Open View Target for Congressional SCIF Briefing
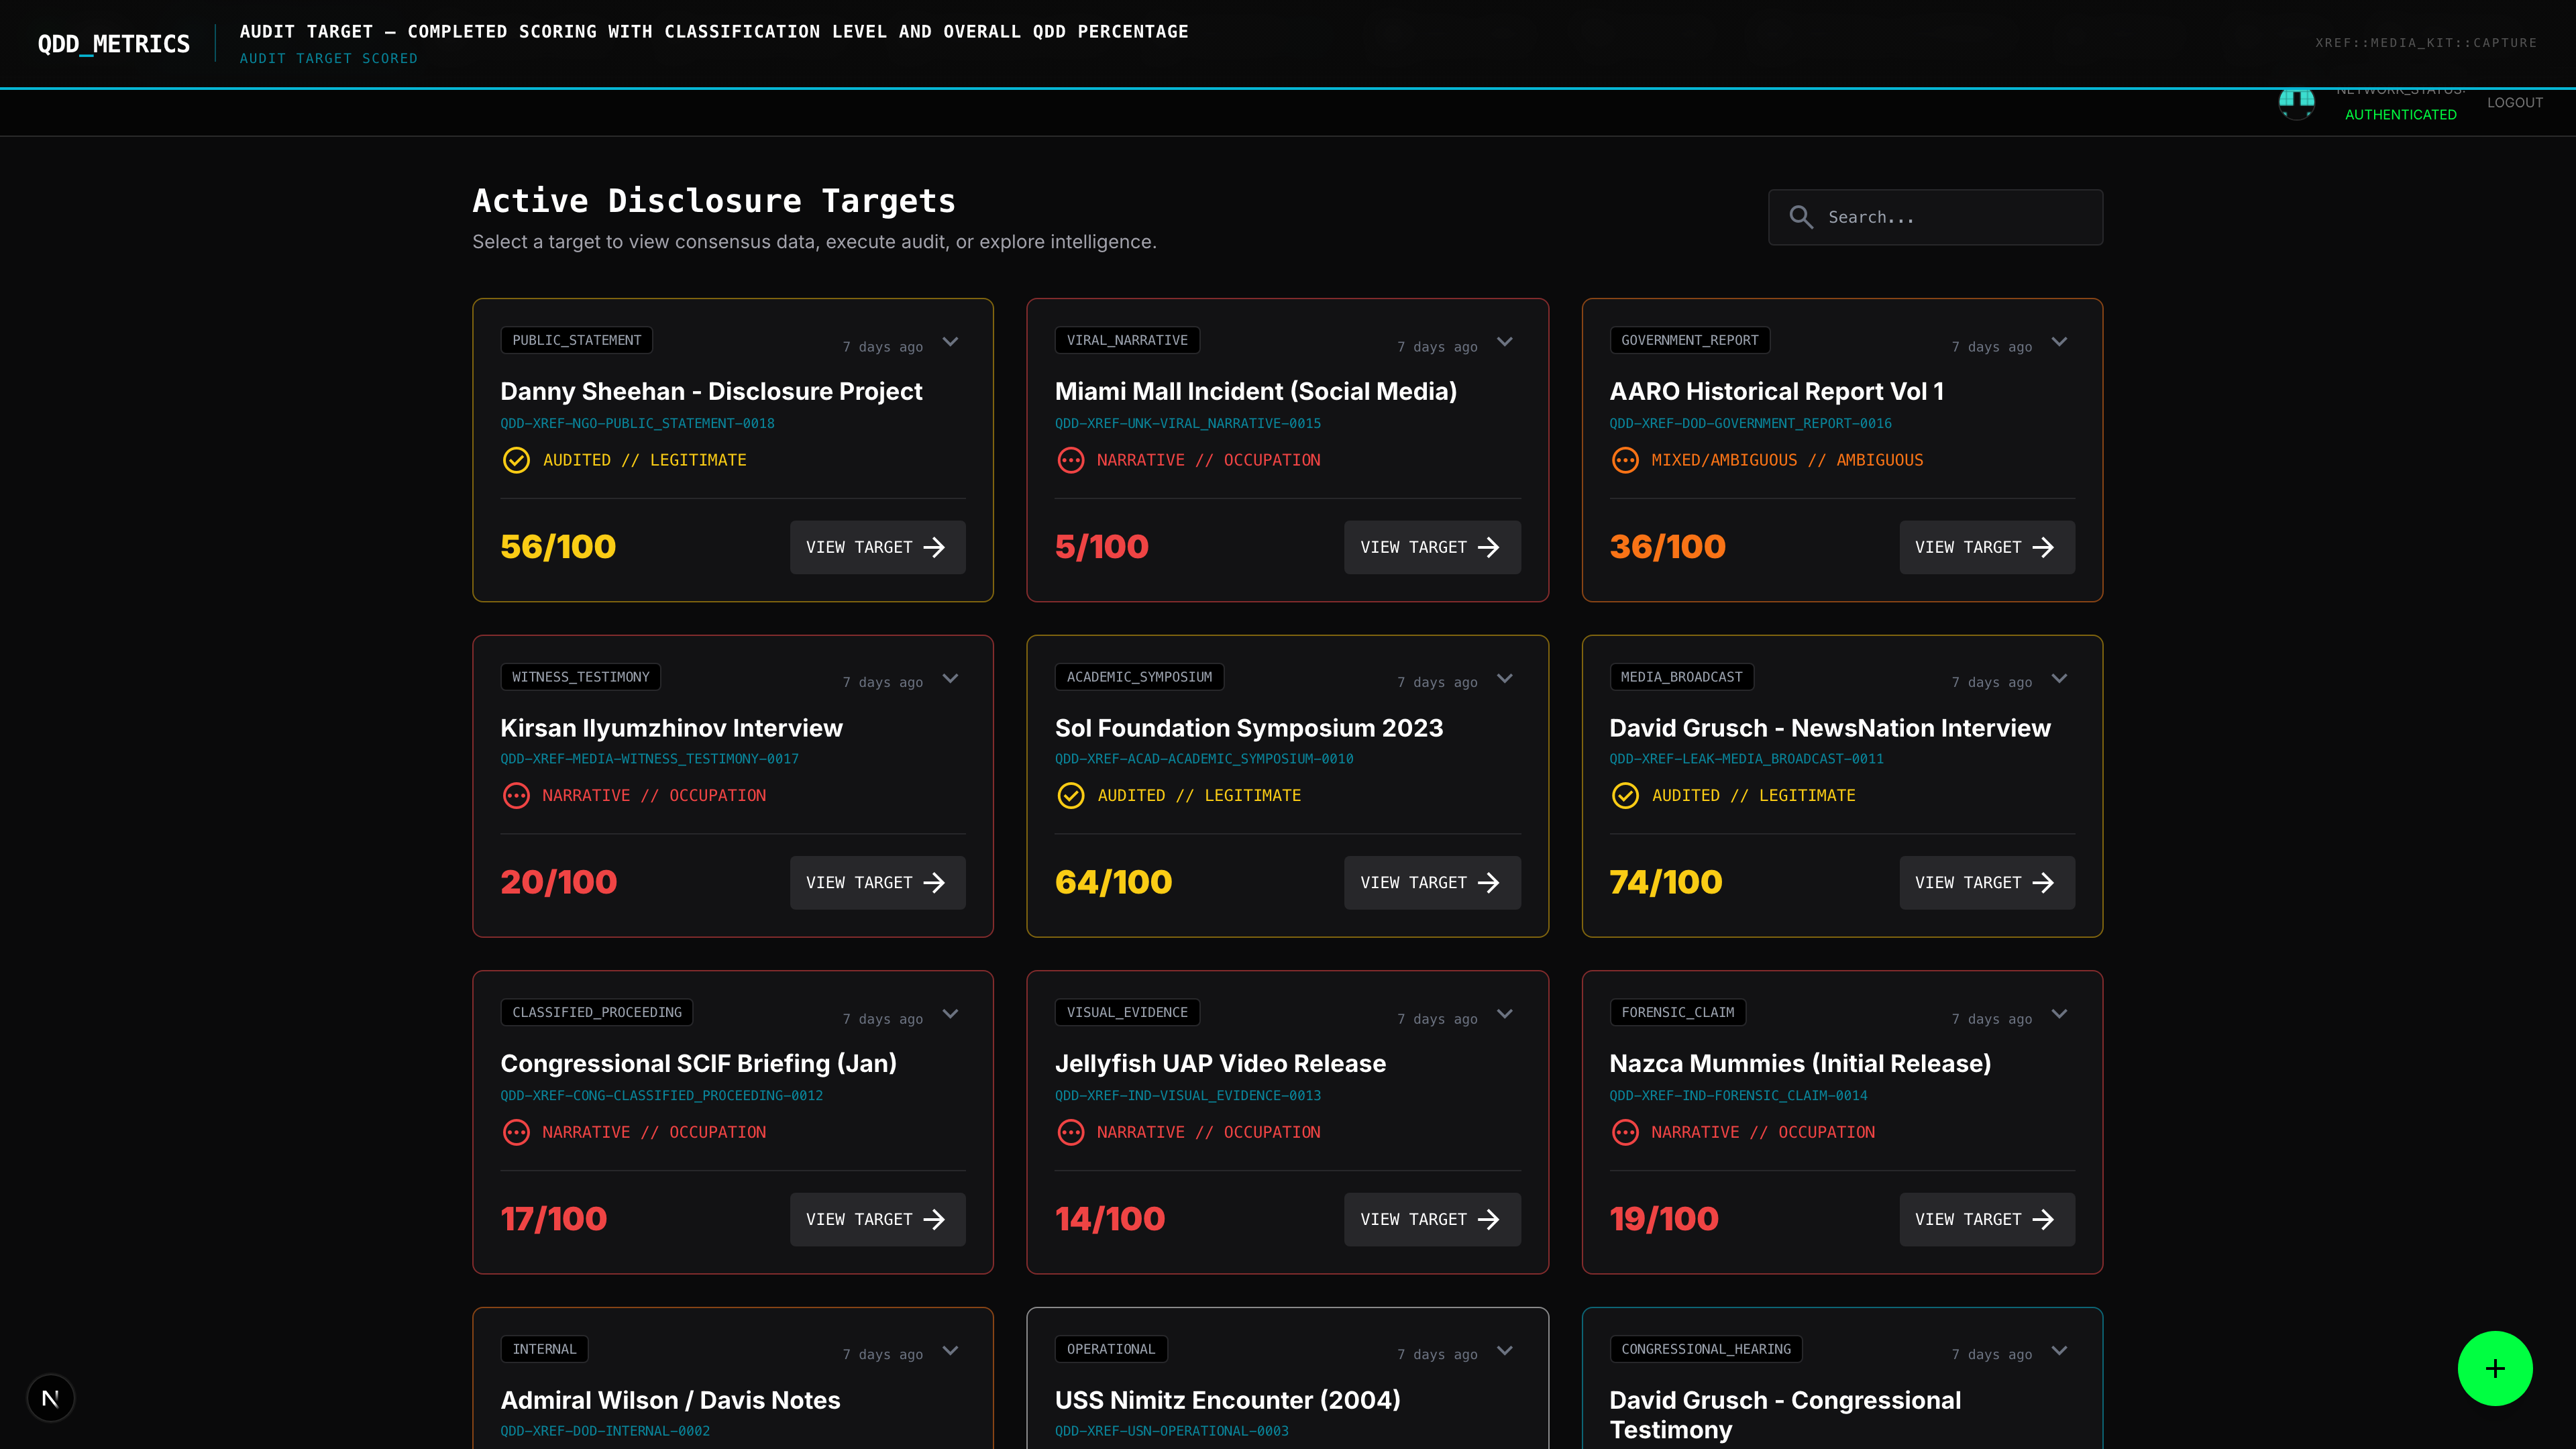 (877, 1219)
